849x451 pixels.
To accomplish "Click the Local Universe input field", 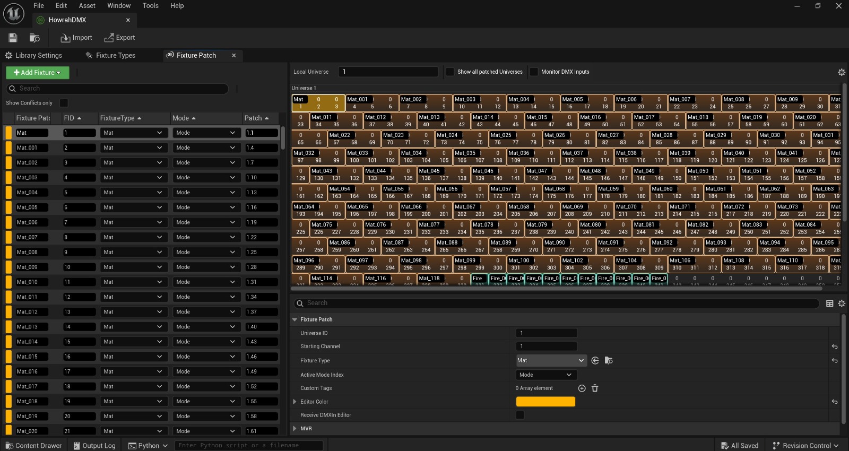I will click(x=388, y=72).
